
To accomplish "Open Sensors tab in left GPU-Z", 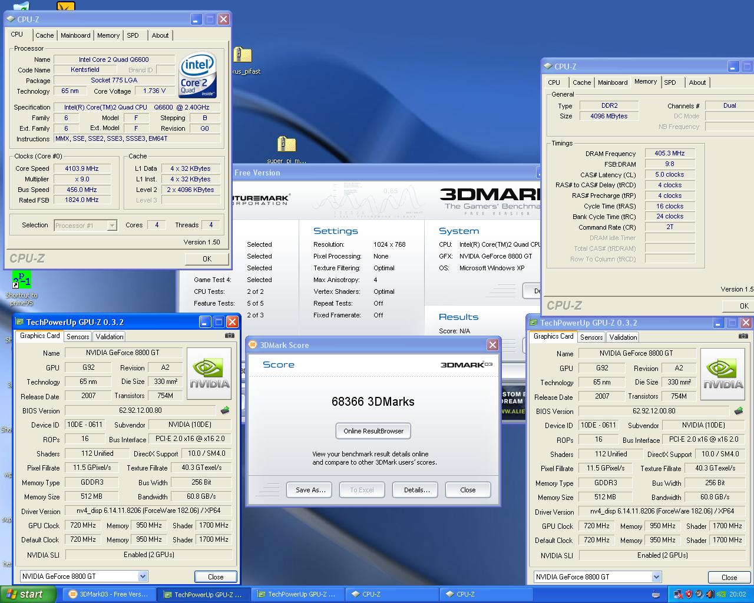I will coord(78,337).
